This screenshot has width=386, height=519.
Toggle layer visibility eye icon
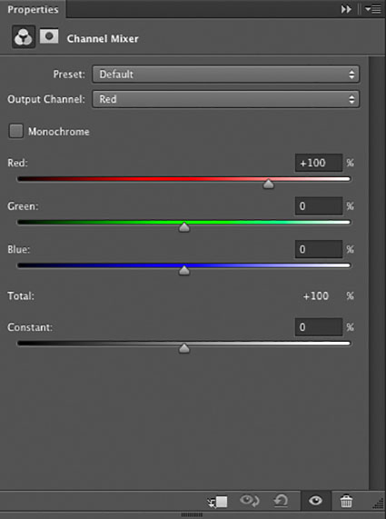315,501
